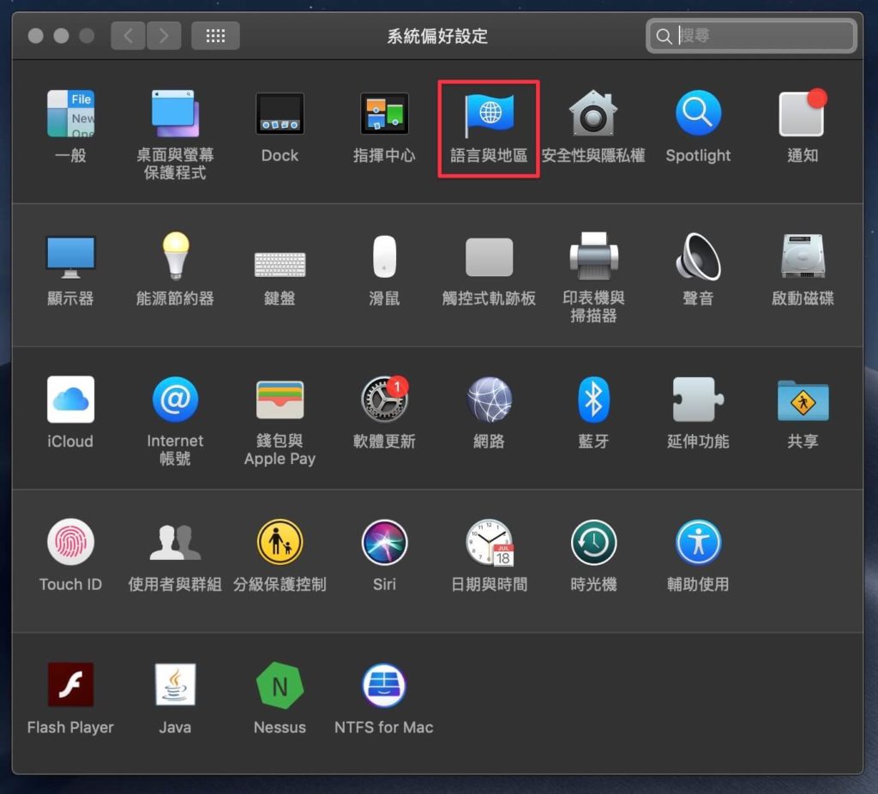
Task: Open 指揮中心 (Mission Control) pane
Action: pyautogui.click(x=384, y=114)
